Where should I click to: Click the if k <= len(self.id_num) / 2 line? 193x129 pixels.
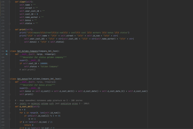coord(36,122)
